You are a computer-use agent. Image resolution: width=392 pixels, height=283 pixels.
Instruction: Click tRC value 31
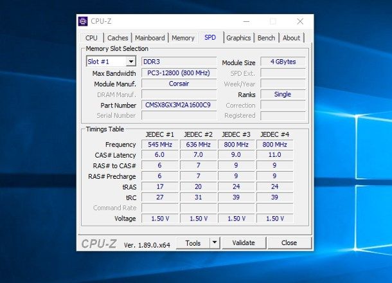coord(199,197)
